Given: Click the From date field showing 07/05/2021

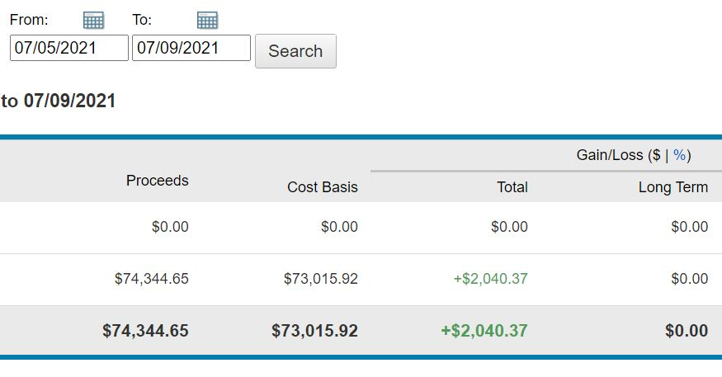Looking at the screenshot, I should tap(69, 48).
